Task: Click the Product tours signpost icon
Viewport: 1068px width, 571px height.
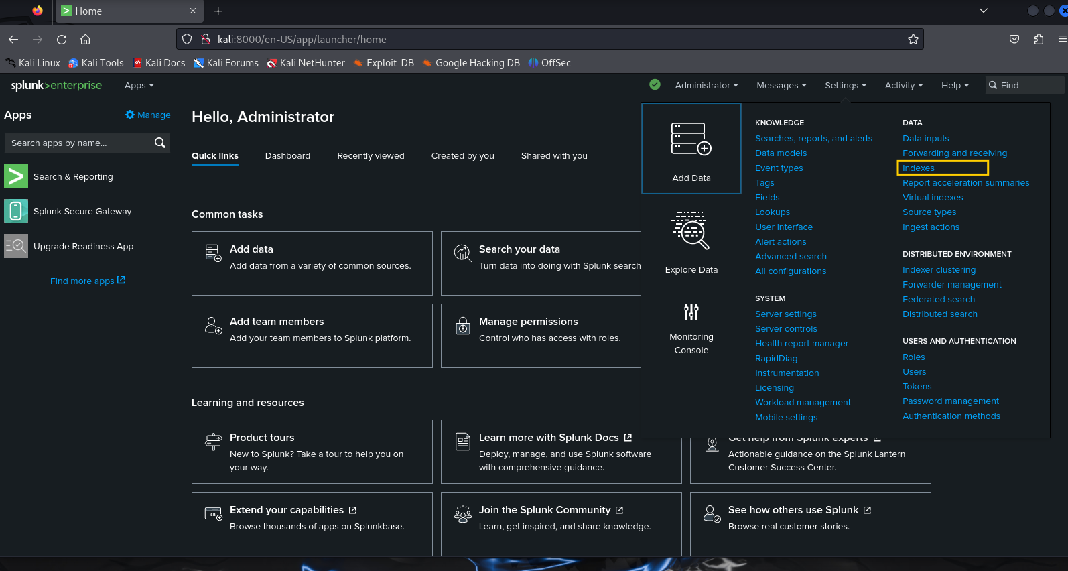Action: 213,441
